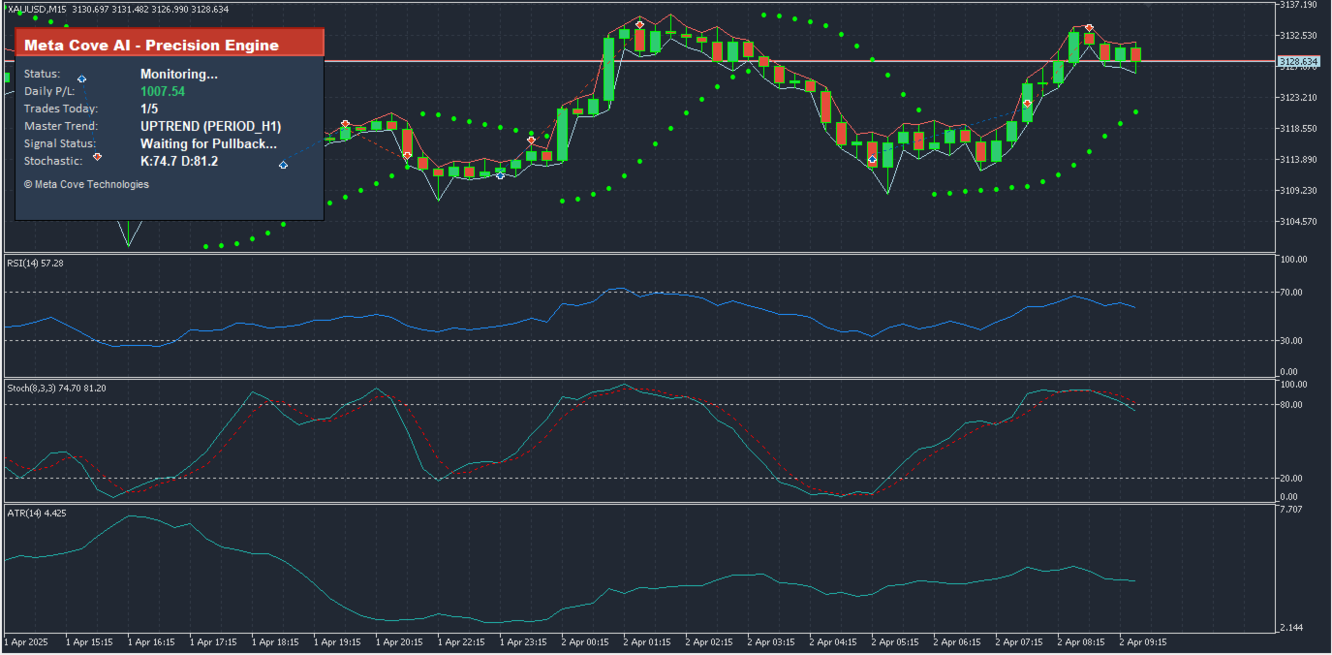Select the ATR(14) 4.425 indicator label
1332x655 pixels.
coord(35,513)
